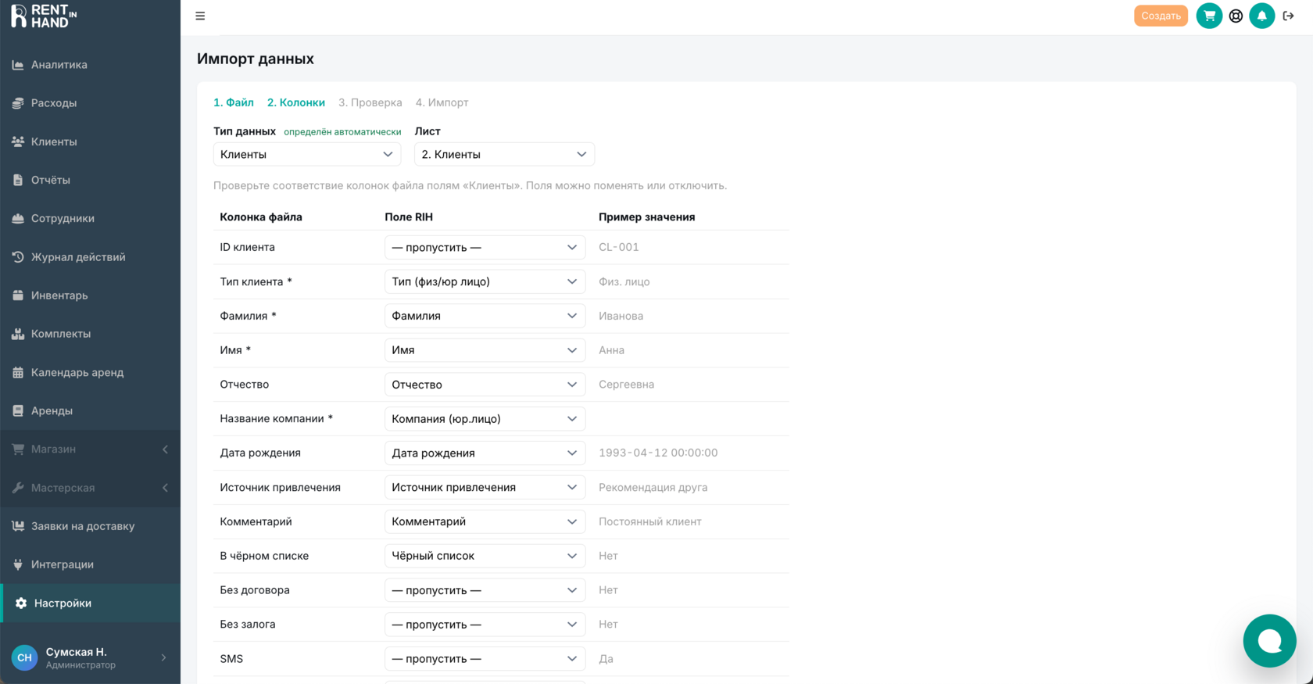Click the Расходы coins icon in sidebar

(x=18, y=103)
